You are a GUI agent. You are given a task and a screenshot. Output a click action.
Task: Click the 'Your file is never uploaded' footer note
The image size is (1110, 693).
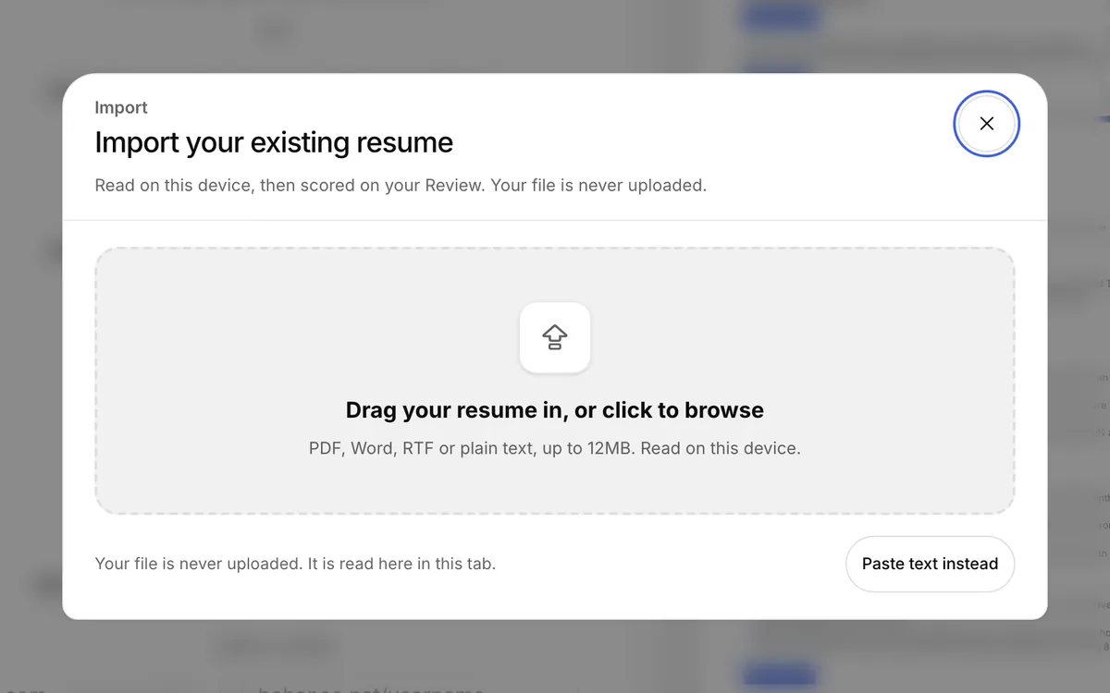[295, 564]
